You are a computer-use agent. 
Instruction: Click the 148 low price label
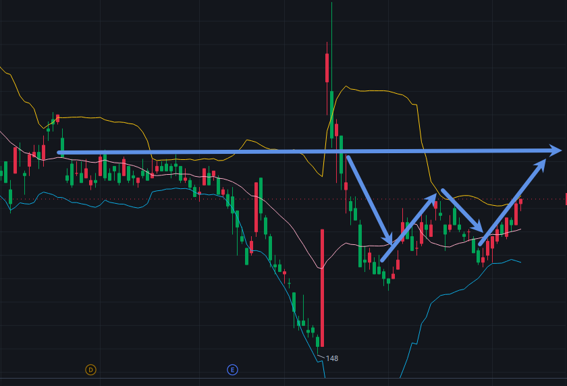tap(332, 358)
